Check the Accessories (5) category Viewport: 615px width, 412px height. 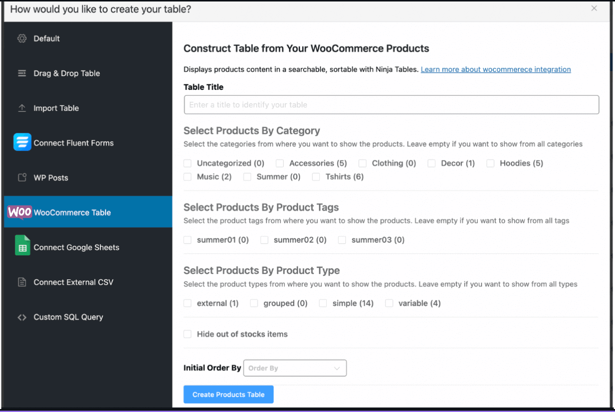tap(280, 163)
